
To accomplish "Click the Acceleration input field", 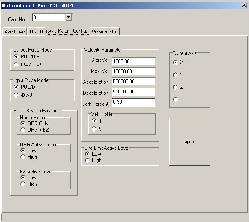I will coord(134,82).
